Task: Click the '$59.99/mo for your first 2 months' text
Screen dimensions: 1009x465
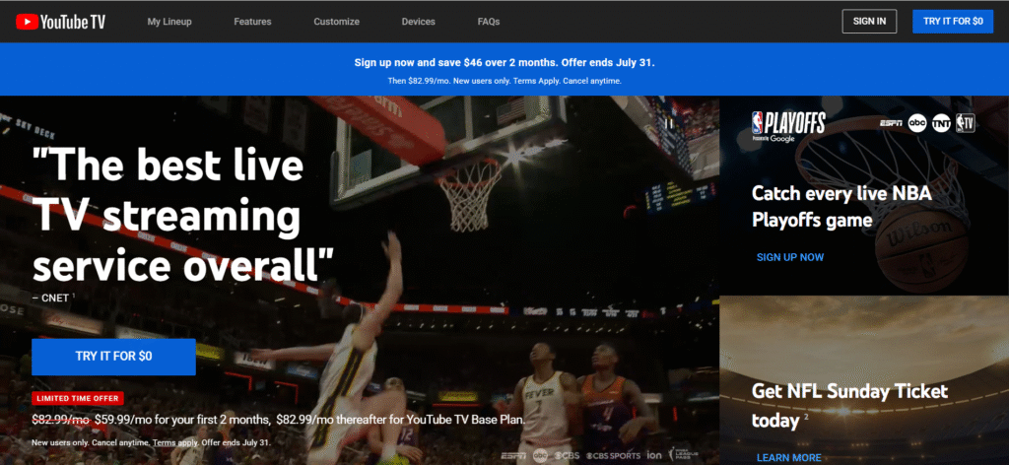Action: click(x=182, y=420)
